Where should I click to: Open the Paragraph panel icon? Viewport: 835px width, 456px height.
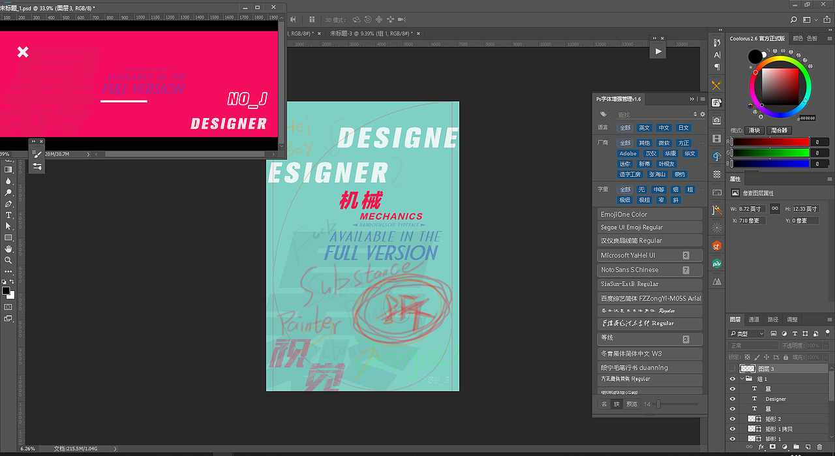point(717,67)
